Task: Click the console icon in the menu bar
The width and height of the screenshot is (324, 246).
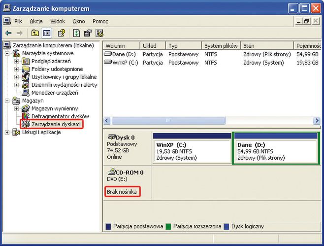Action: pos(7,21)
